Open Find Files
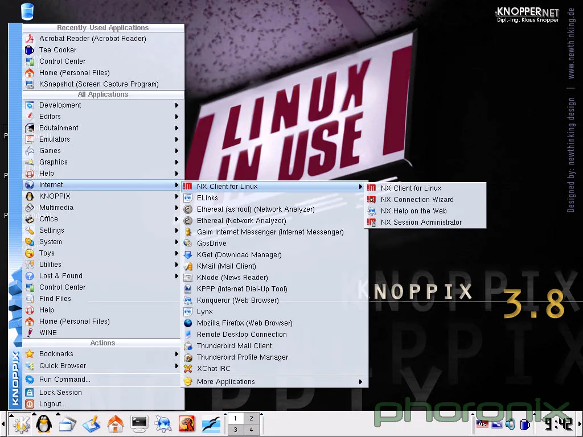 (x=103, y=299)
